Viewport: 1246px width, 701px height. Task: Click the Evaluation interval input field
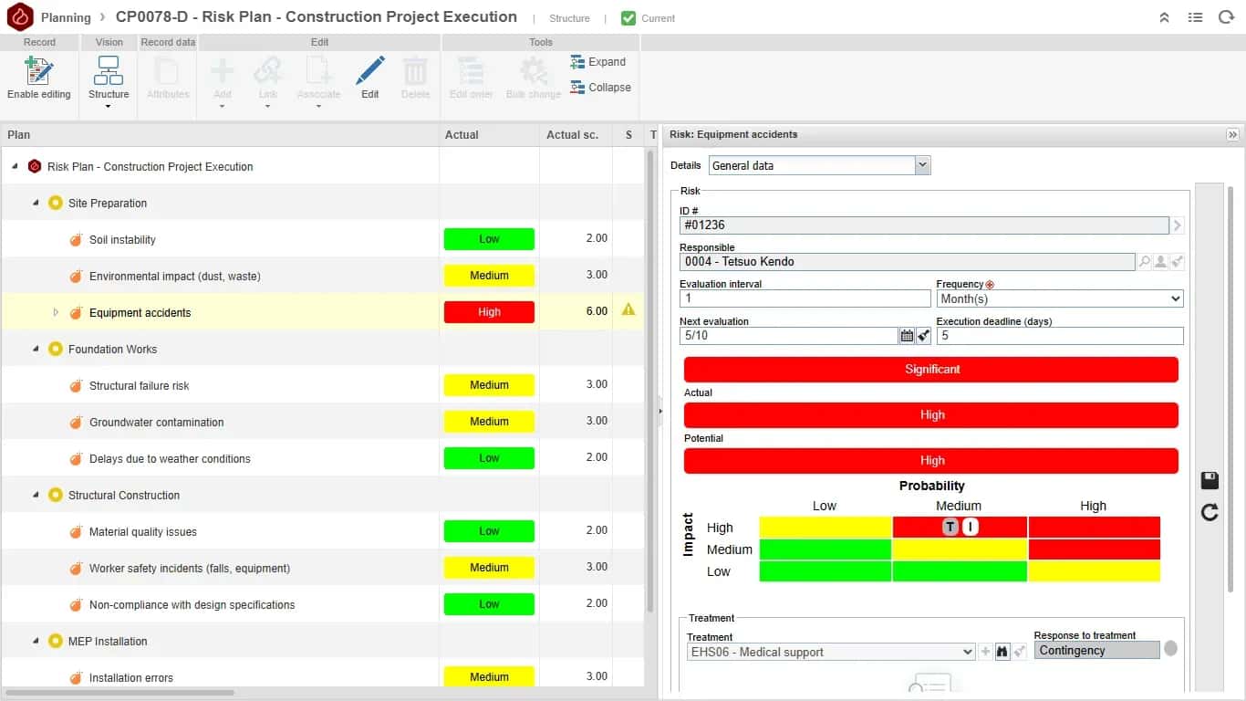[805, 298]
